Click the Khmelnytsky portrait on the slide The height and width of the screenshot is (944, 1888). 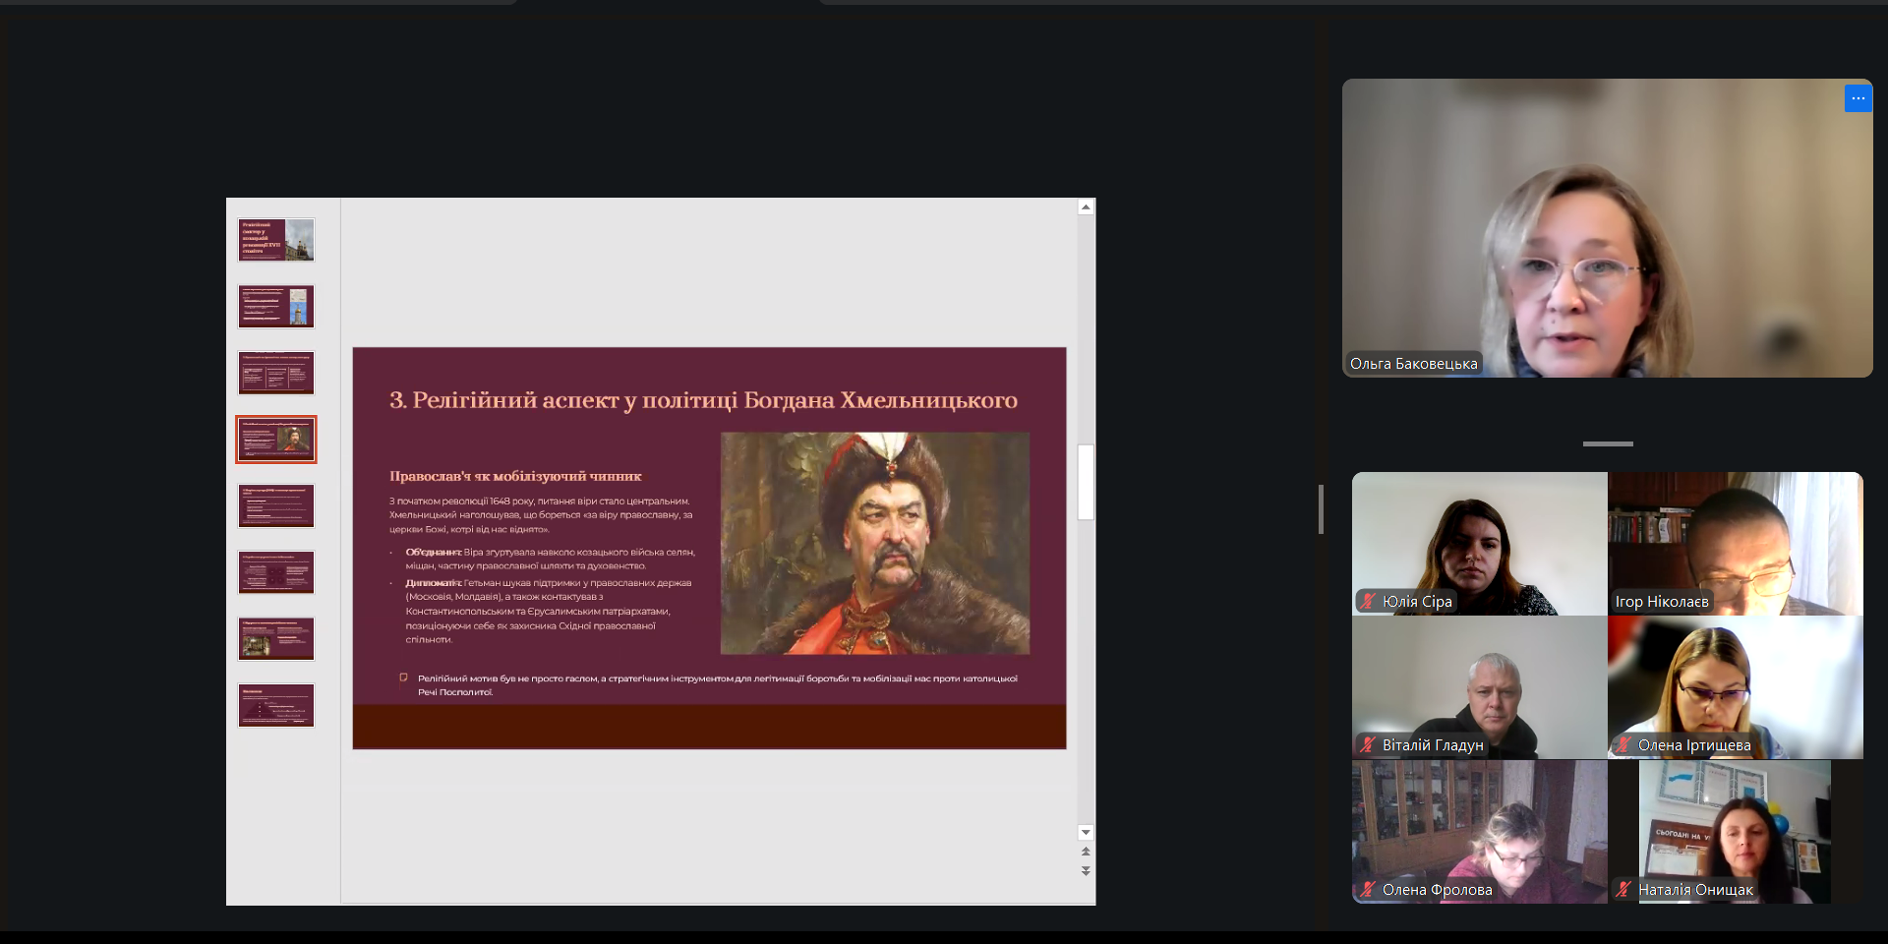874,543
